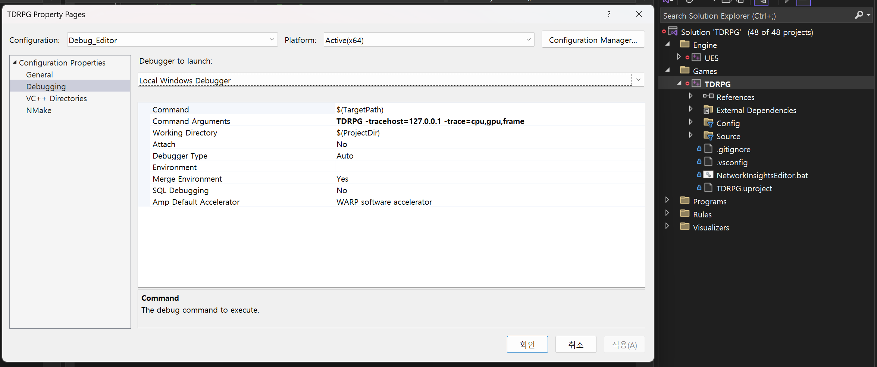877x367 pixels.
Task: Click the Configuration Manager... button
Action: [x=593, y=39]
